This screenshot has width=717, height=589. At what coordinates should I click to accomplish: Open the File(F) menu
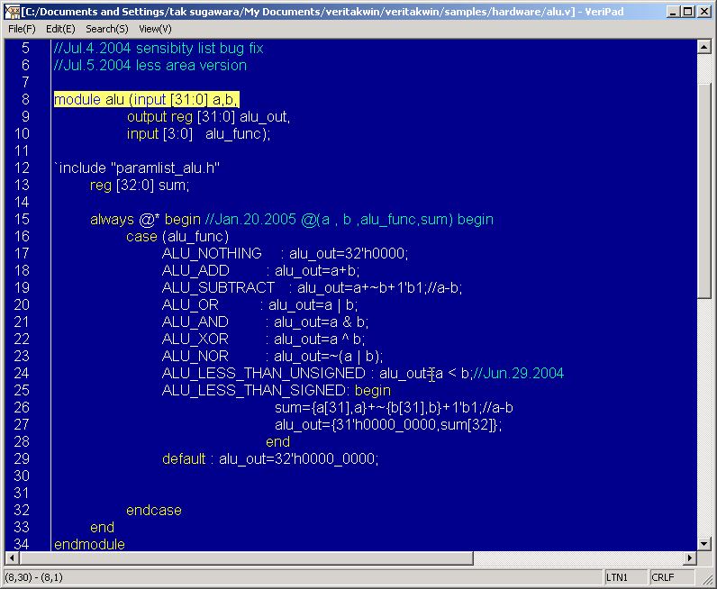tap(22, 29)
